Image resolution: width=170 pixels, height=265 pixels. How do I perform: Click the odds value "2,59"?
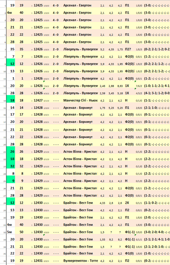[102, 93]
